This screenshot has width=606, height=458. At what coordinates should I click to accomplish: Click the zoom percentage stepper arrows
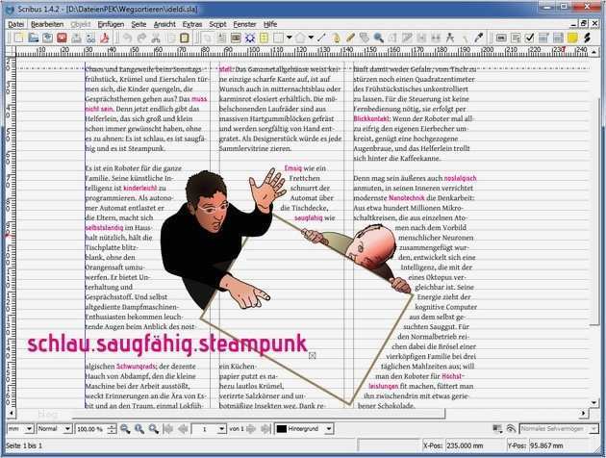[x=112, y=429]
